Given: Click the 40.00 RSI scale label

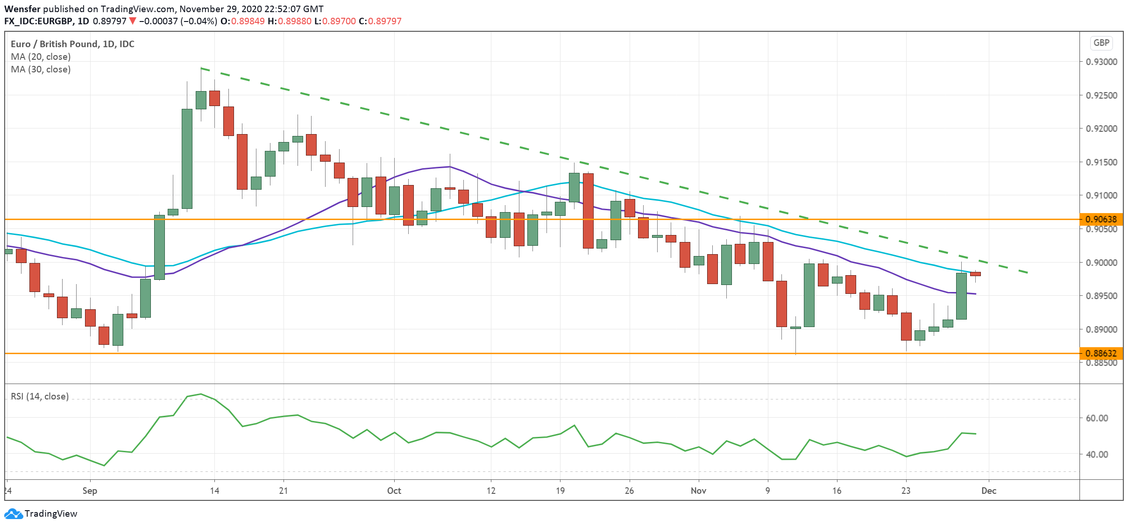Looking at the screenshot, I should point(1097,454).
